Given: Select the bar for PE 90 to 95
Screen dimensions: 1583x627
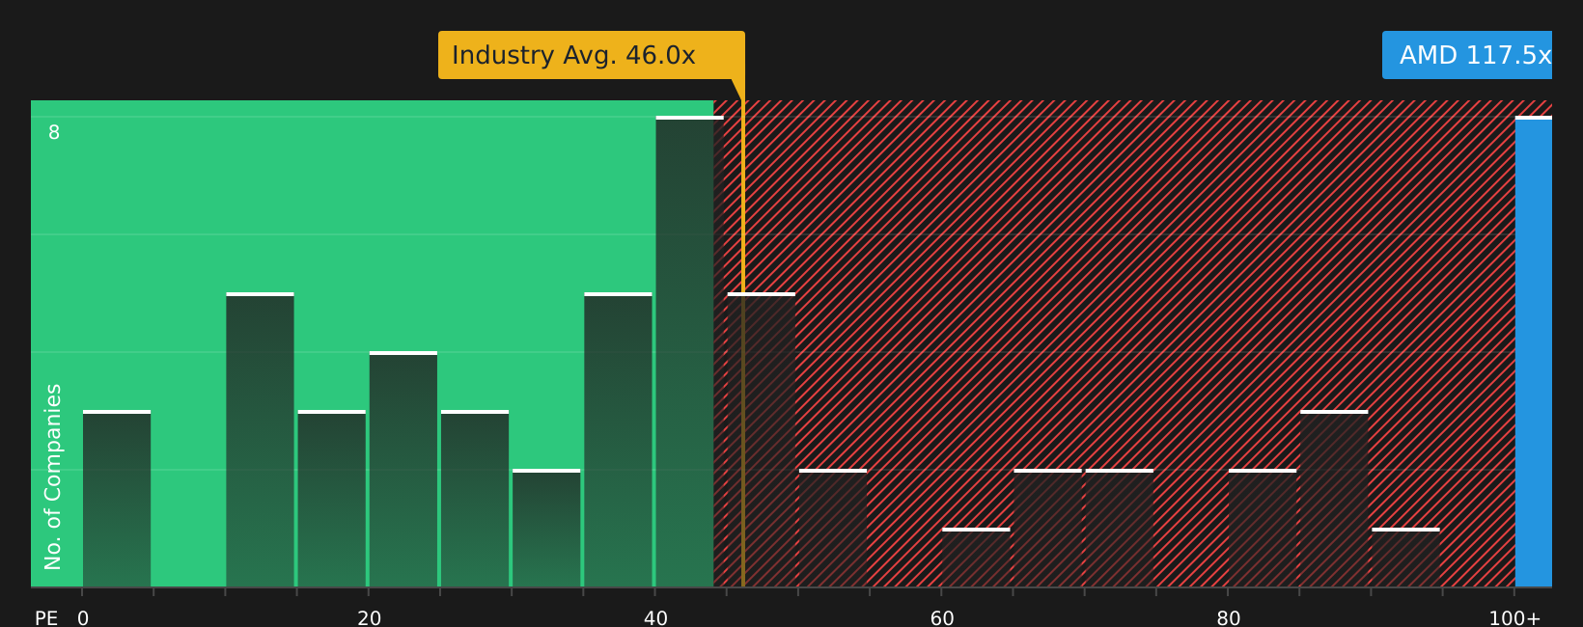Looking at the screenshot, I should pyautogui.click(x=1405, y=558).
